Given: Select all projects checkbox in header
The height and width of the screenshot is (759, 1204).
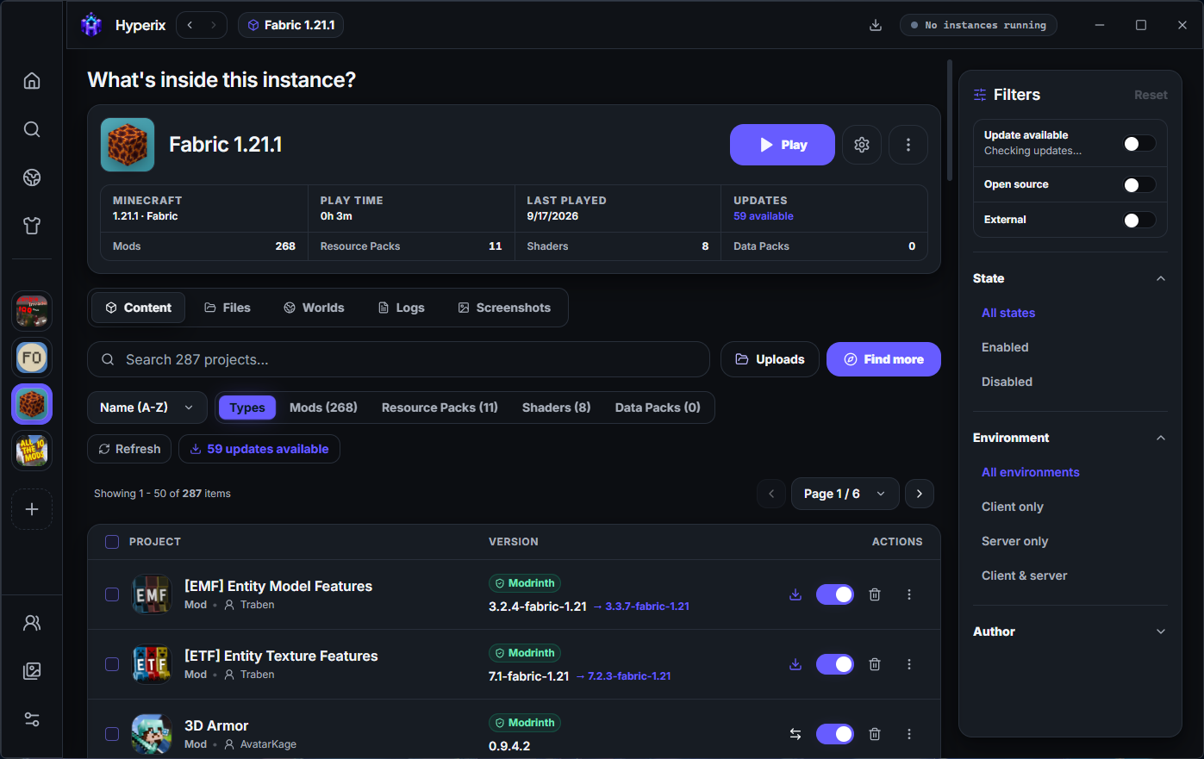Looking at the screenshot, I should point(112,542).
